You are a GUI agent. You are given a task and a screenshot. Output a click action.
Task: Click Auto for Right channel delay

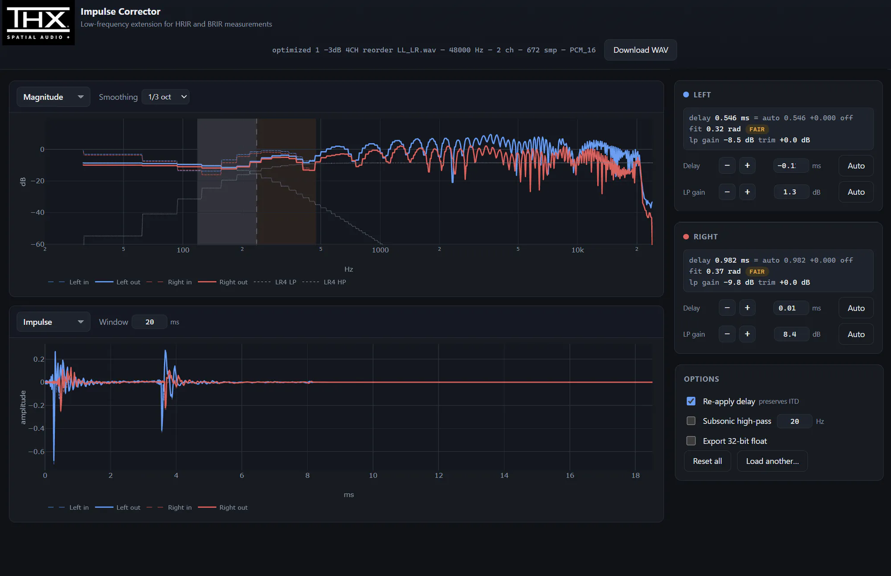[856, 308]
